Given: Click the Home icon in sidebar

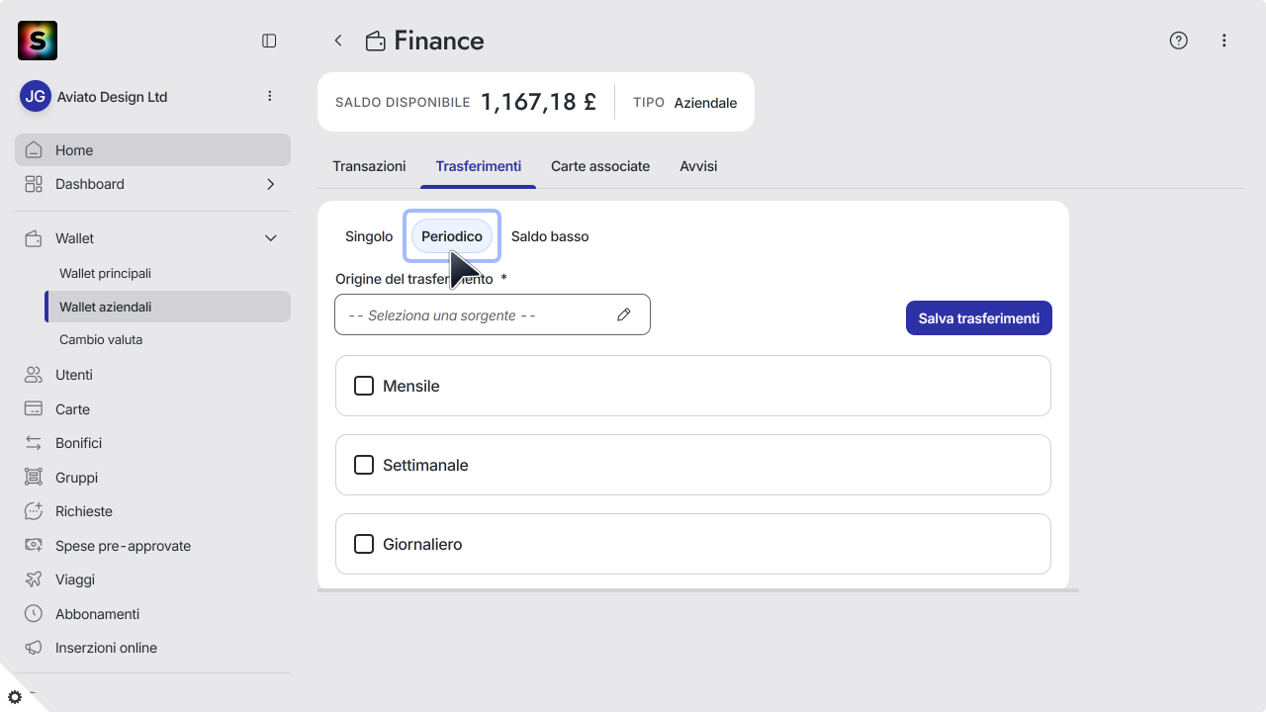Looking at the screenshot, I should point(34,150).
